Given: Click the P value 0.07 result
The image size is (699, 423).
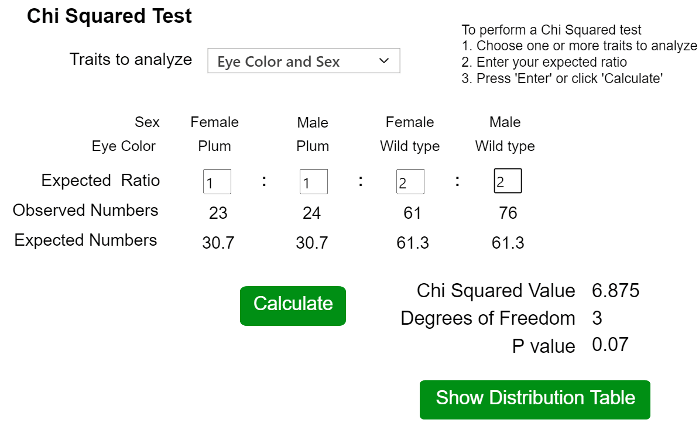Looking at the screenshot, I should (x=610, y=345).
